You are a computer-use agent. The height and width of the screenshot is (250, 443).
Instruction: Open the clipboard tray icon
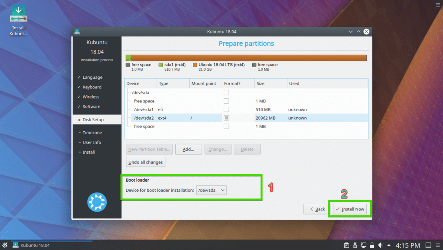tap(346, 245)
